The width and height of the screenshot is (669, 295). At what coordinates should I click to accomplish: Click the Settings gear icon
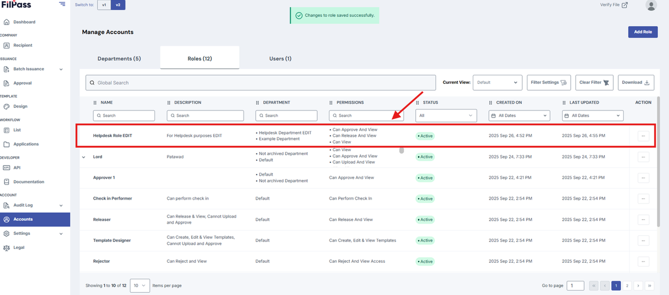point(7,233)
